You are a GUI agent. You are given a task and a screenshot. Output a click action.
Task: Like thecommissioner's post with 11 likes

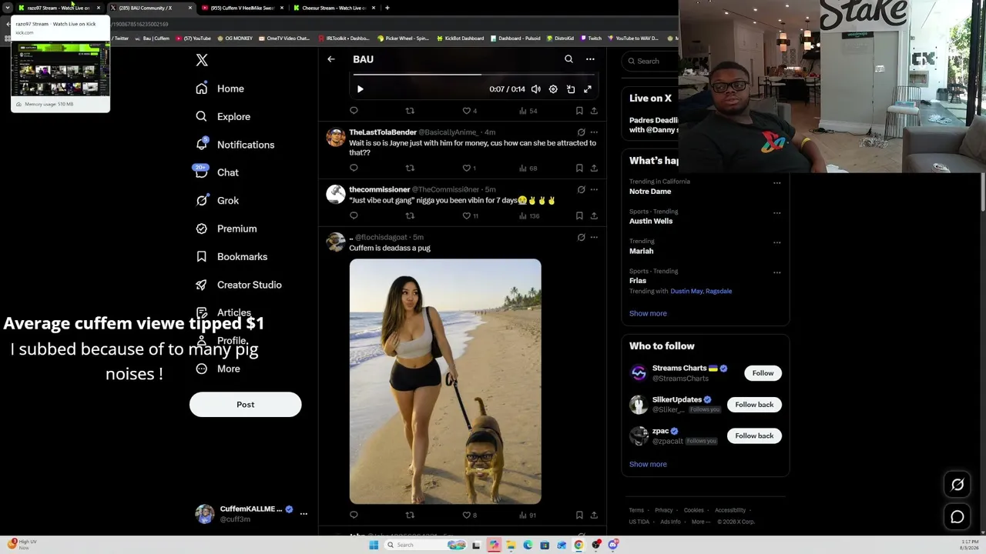point(470,215)
